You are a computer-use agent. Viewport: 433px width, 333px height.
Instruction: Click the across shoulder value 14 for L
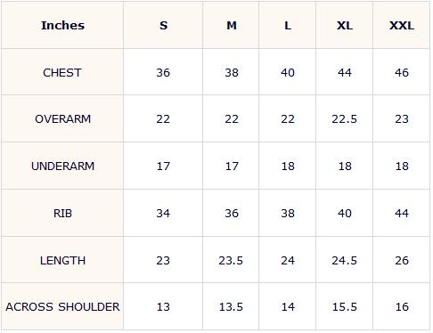[288, 306]
